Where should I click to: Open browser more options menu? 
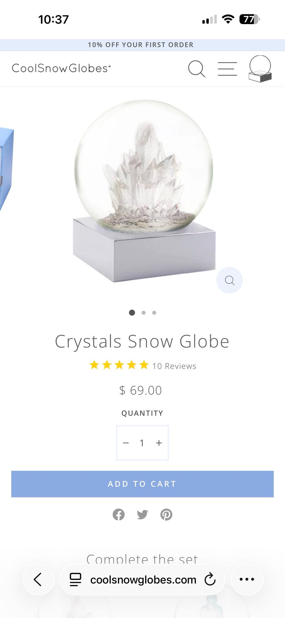(x=247, y=579)
